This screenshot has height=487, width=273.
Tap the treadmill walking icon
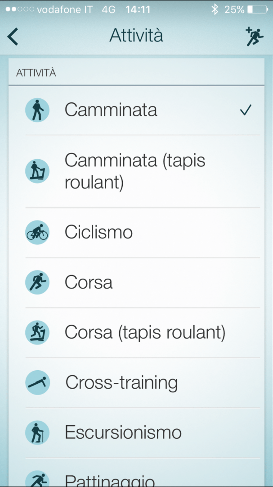37,171
